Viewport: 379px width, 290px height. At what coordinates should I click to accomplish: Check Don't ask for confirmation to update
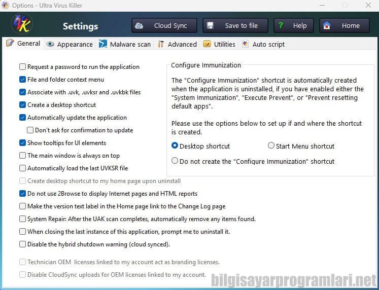(x=30, y=130)
